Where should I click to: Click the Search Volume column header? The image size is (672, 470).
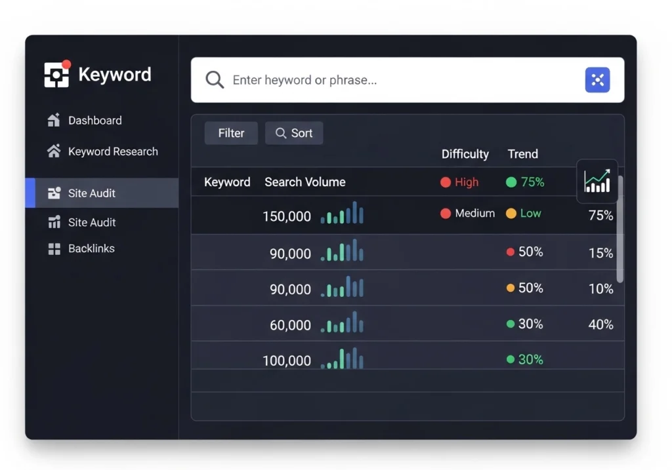pyautogui.click(x=304, y=182)
